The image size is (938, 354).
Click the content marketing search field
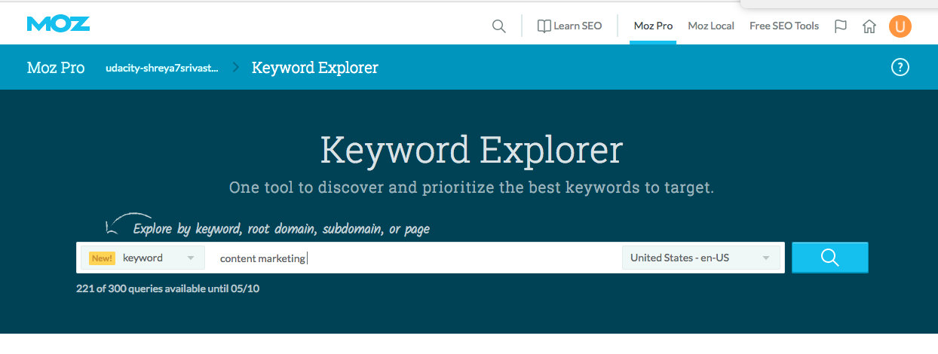point(413,258)
